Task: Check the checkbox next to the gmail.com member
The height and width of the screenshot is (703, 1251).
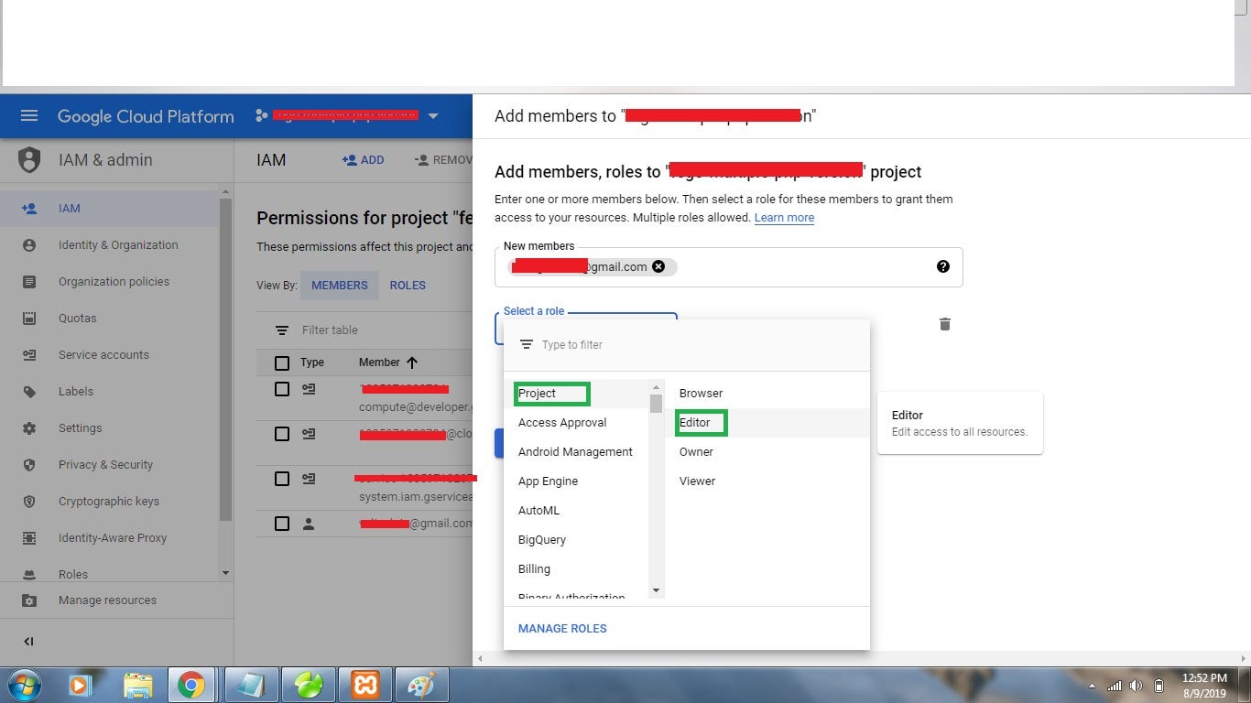Action: point(282,523)
